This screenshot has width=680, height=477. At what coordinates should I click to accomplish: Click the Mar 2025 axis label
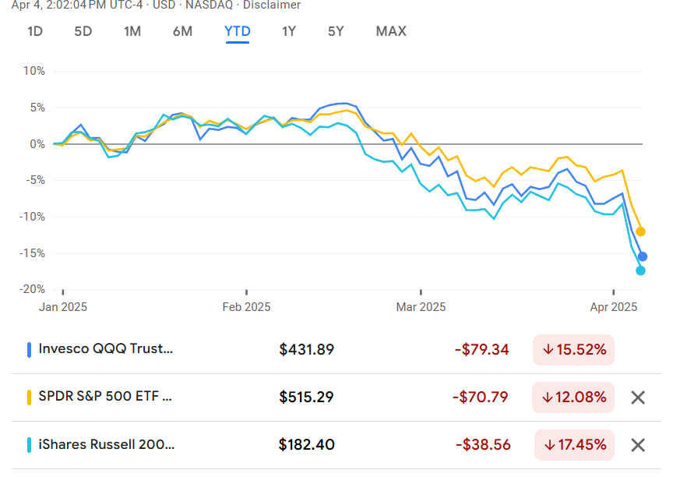coord(421,307)
